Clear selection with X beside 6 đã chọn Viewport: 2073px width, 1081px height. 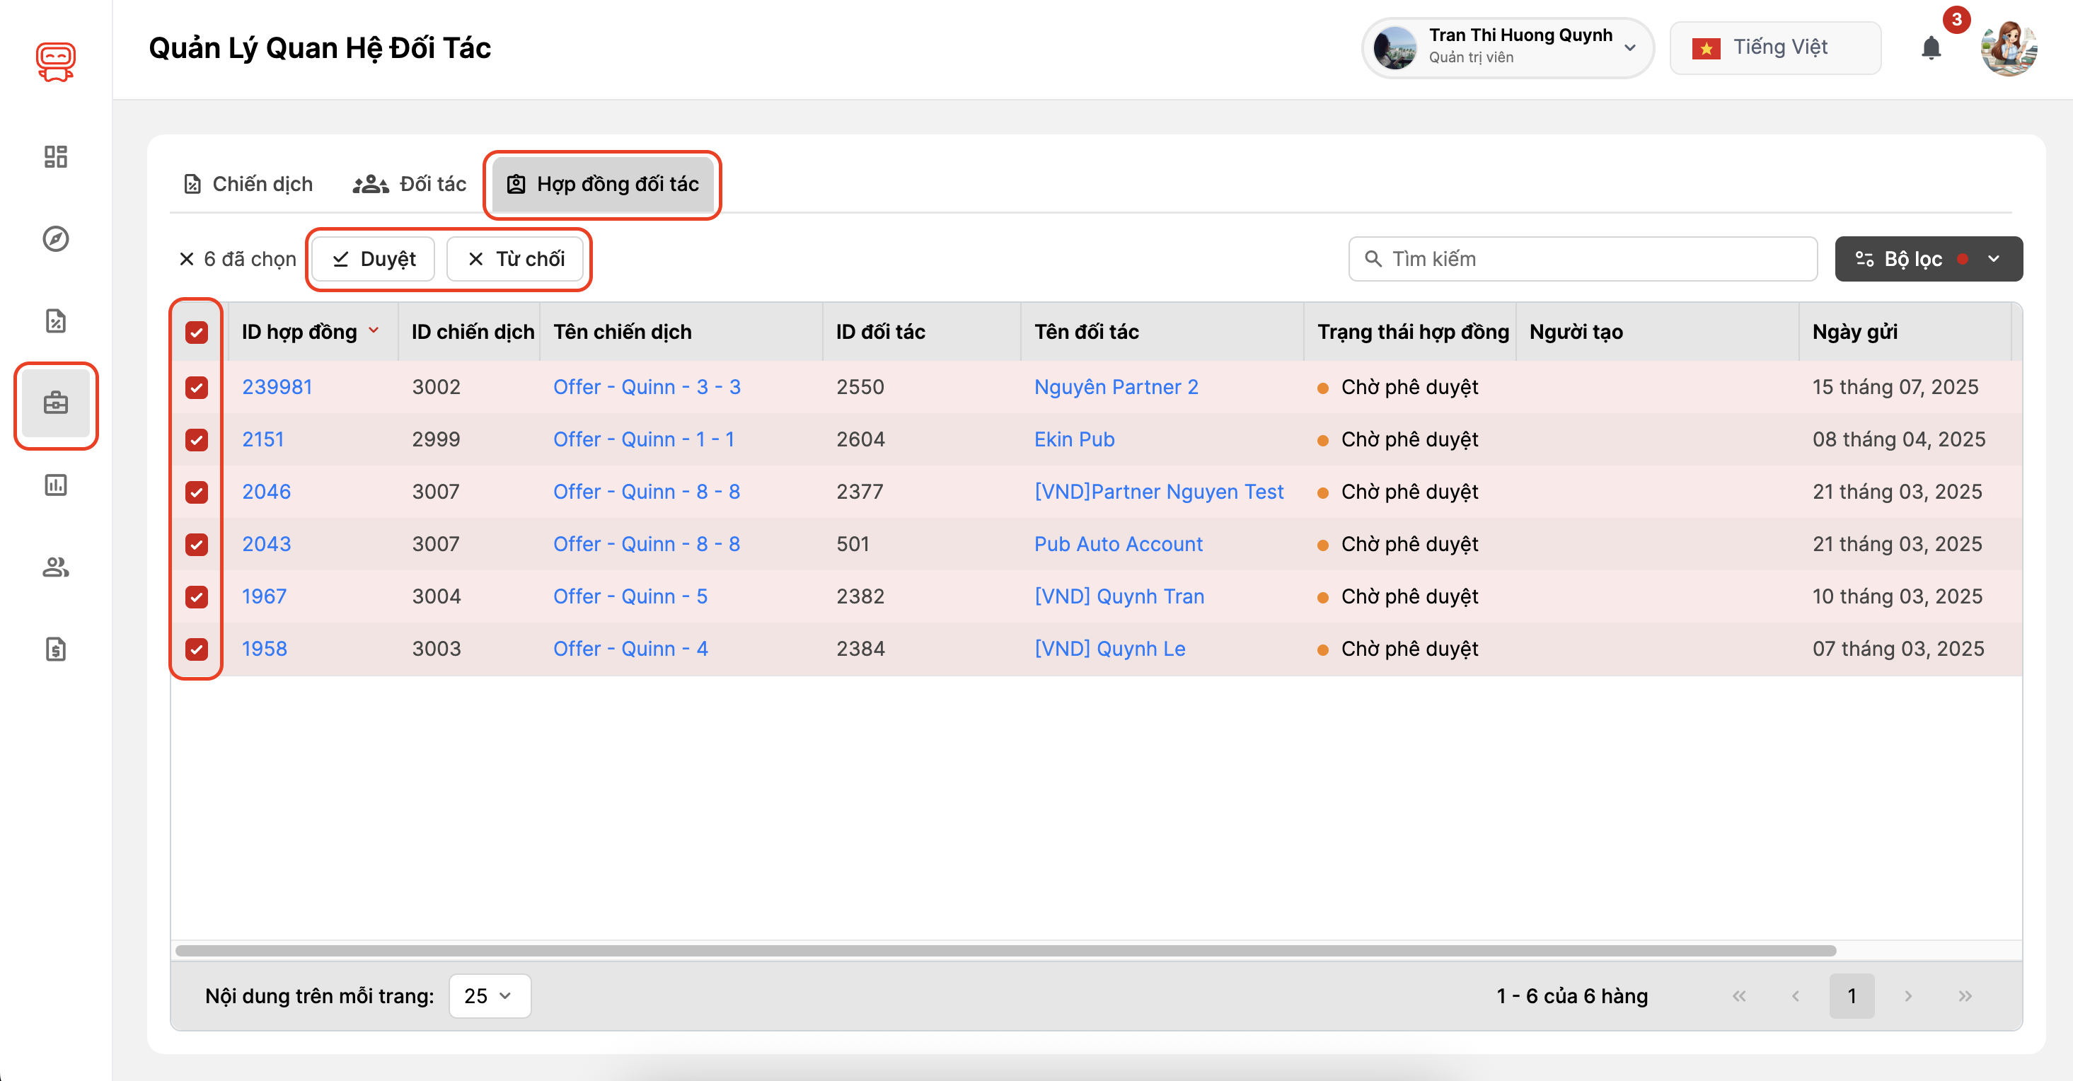point(187,259)
